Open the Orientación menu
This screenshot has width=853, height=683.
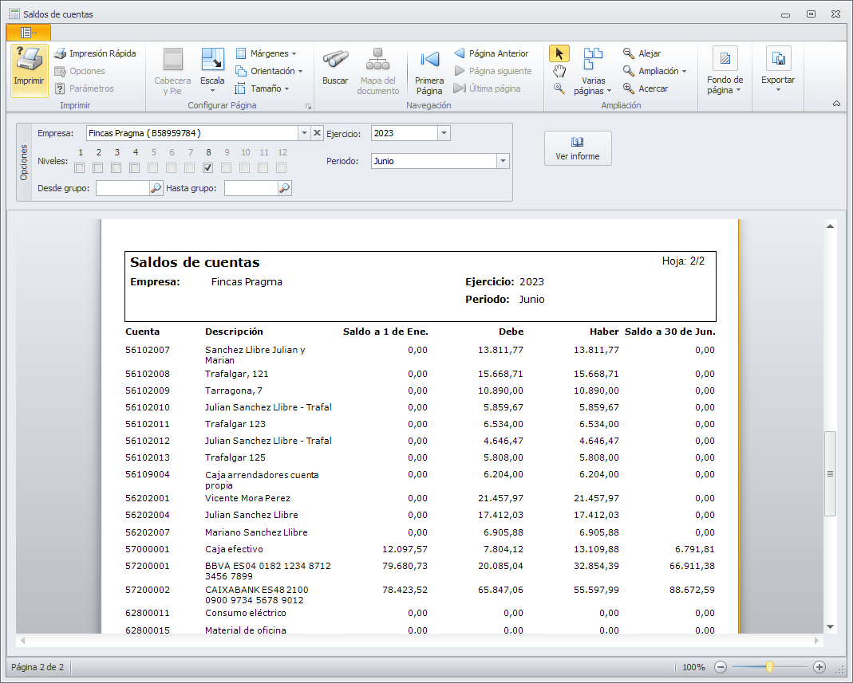[269, 71]
